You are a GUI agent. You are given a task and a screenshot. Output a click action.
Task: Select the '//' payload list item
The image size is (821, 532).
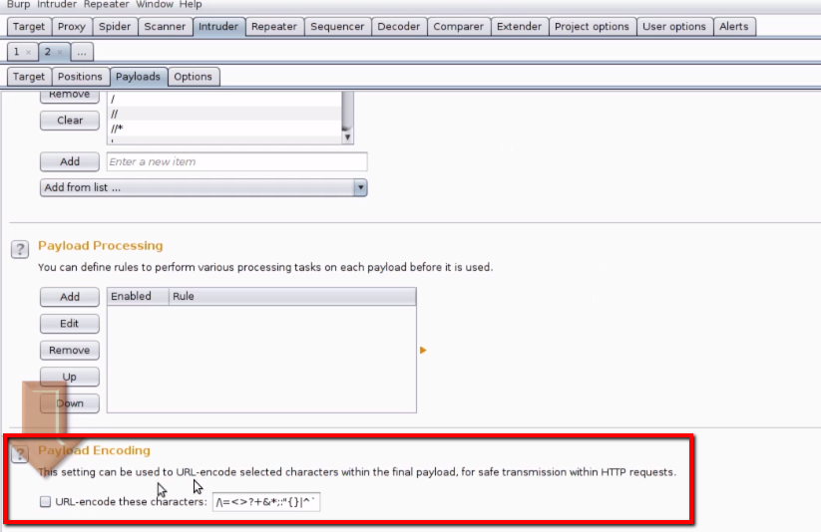[x=224, y=114]
